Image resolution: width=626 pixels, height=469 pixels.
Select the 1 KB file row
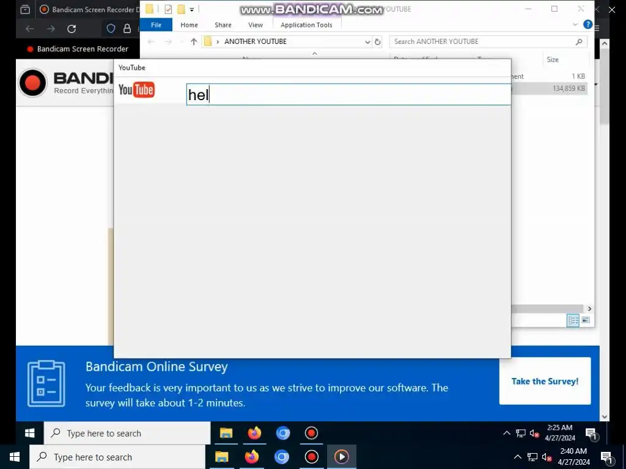[x=549, y=76]
